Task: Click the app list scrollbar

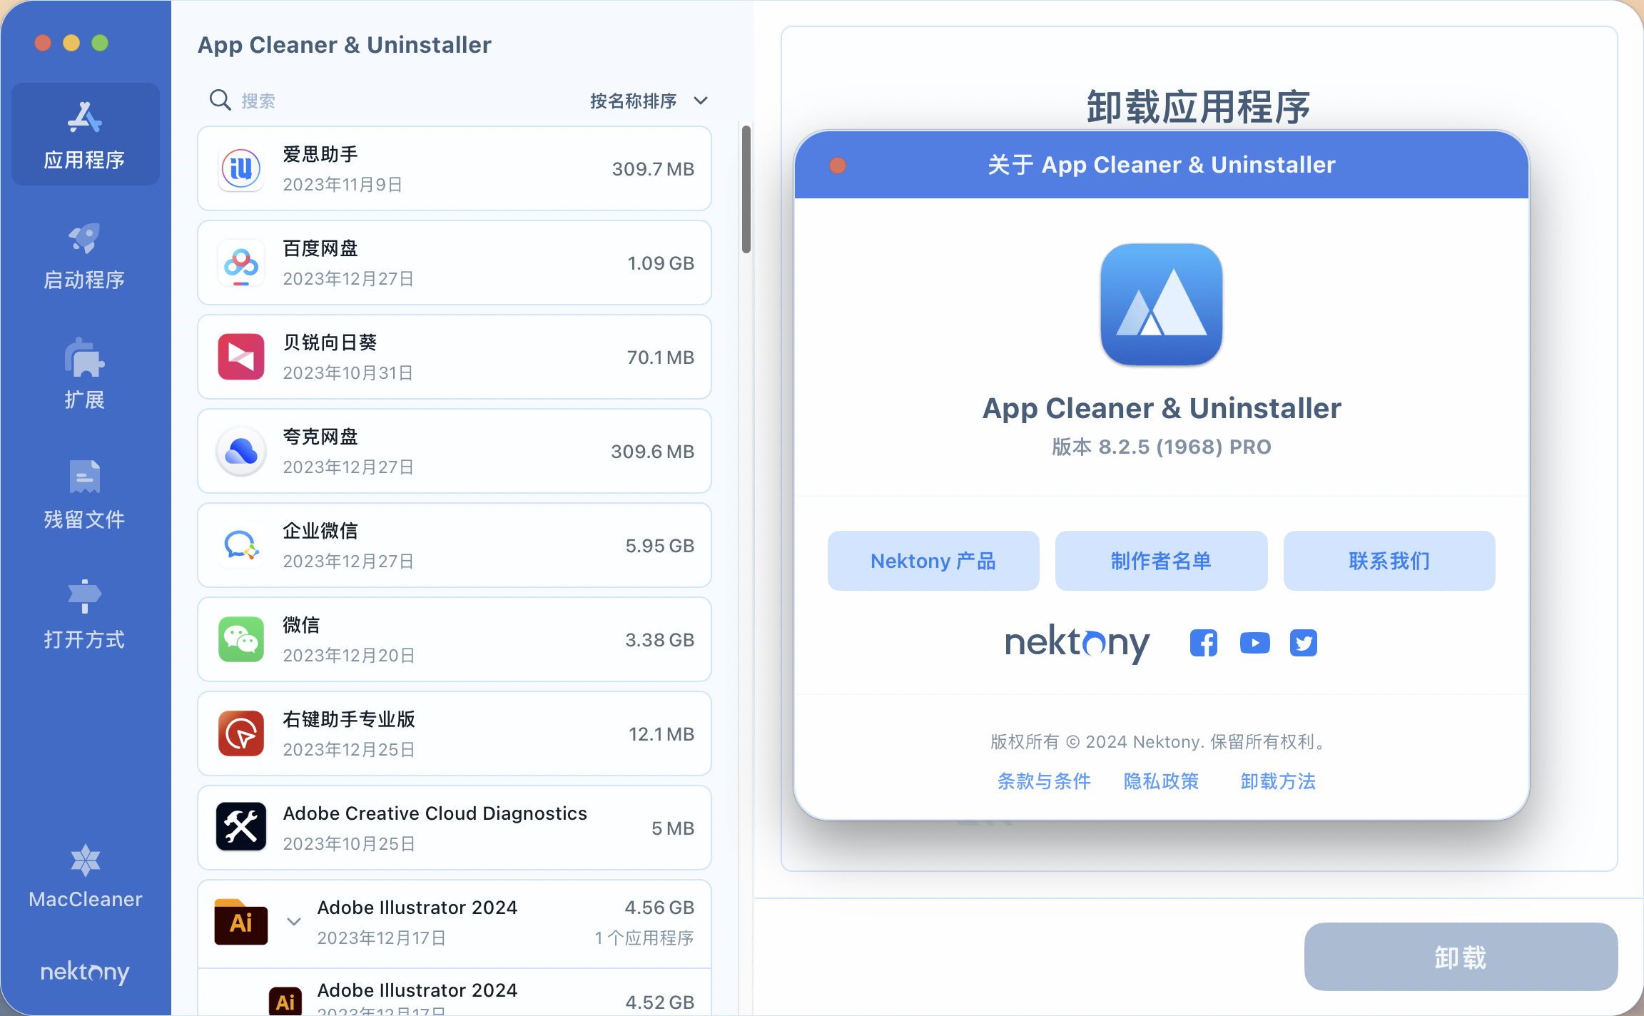Action: pyautogui.click(x=746, y=189)
